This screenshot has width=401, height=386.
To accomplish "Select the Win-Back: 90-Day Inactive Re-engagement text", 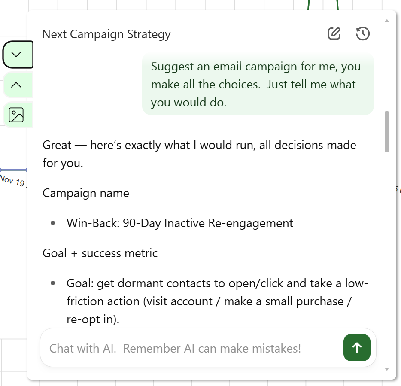I will (x=179, y=223).
